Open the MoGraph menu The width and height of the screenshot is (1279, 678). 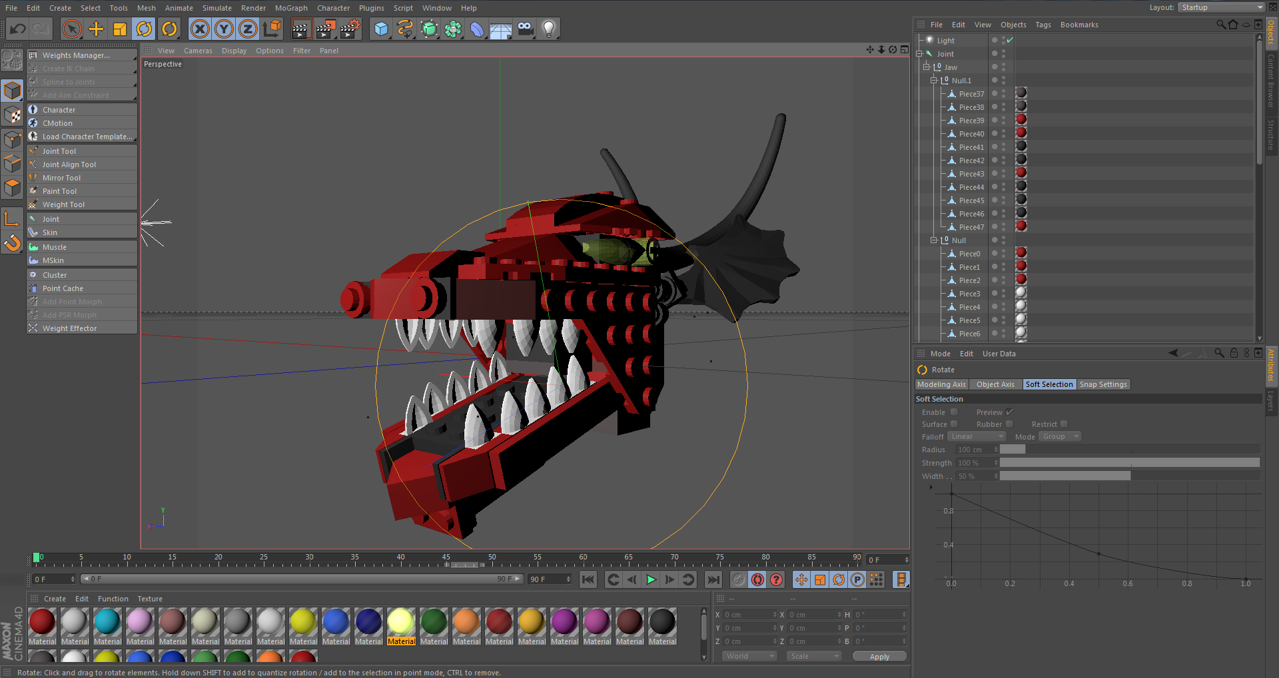291,8
